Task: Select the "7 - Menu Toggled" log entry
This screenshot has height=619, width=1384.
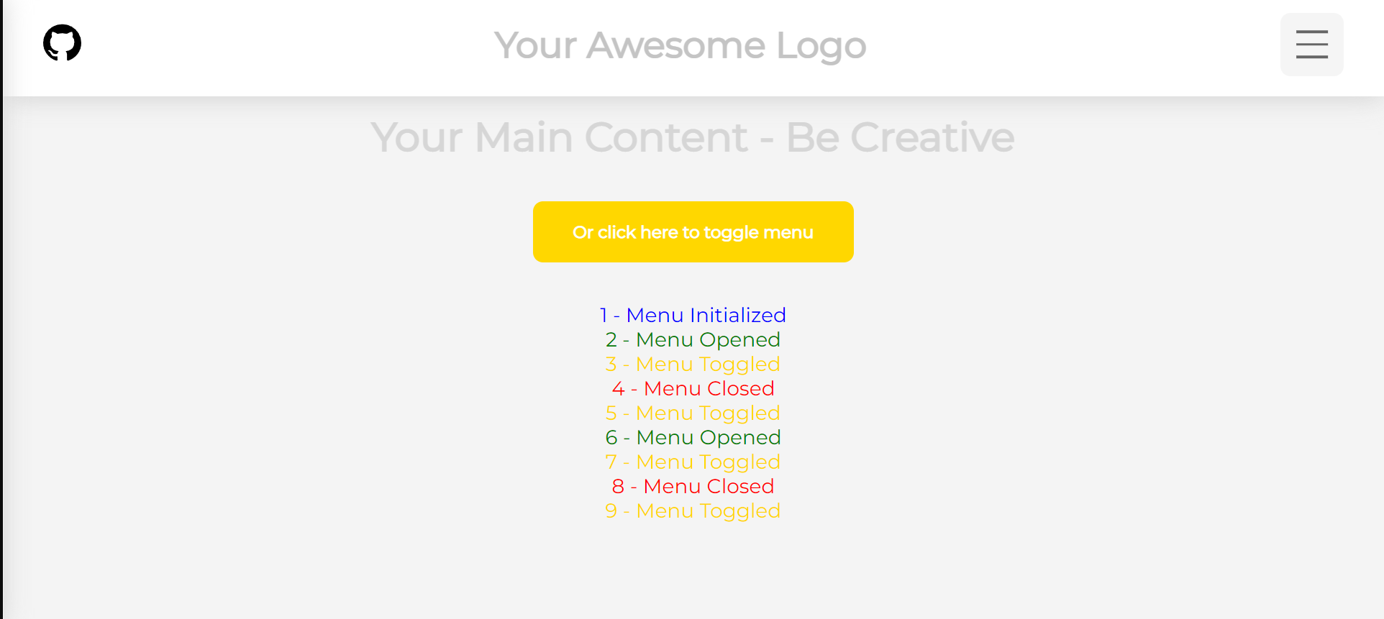Action: [693, 462]
